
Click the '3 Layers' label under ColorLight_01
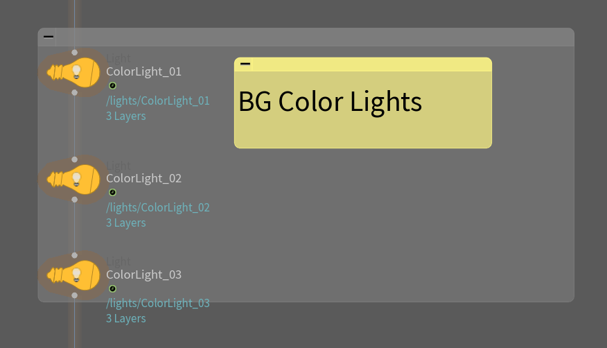[x=125, y=116]
